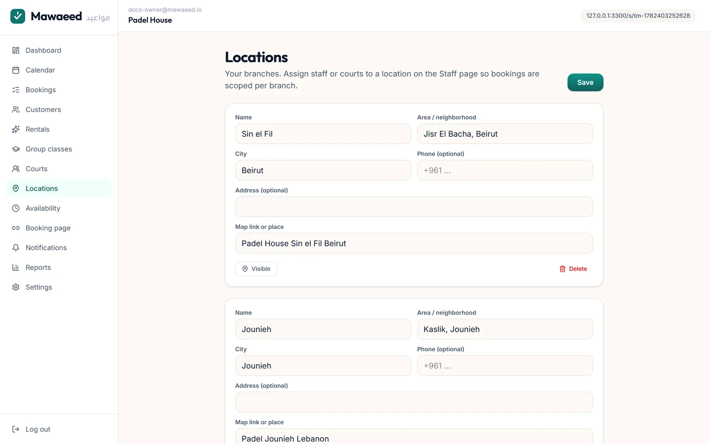Focus Address field in Jounieh card
The width and height of the screenshot is (710, 444).
(x=414, y=402)
